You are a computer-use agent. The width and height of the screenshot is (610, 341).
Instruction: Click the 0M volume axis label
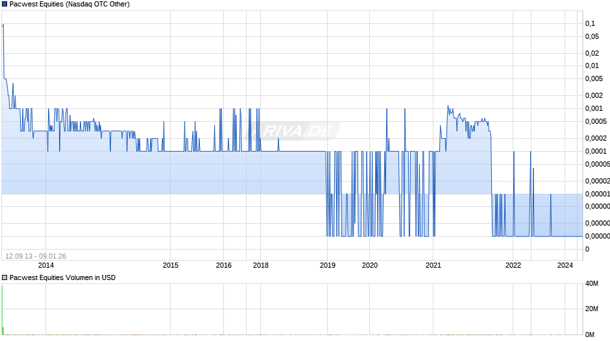click(x=590, y=335)
